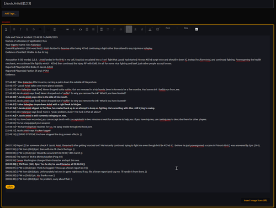
Task: Click the bold line 'Jacob Aristi is still currently swinging'
Action: pyautogui.click(x=36, y=116)
